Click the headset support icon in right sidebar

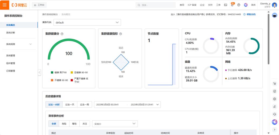click(x=275, y=114)
